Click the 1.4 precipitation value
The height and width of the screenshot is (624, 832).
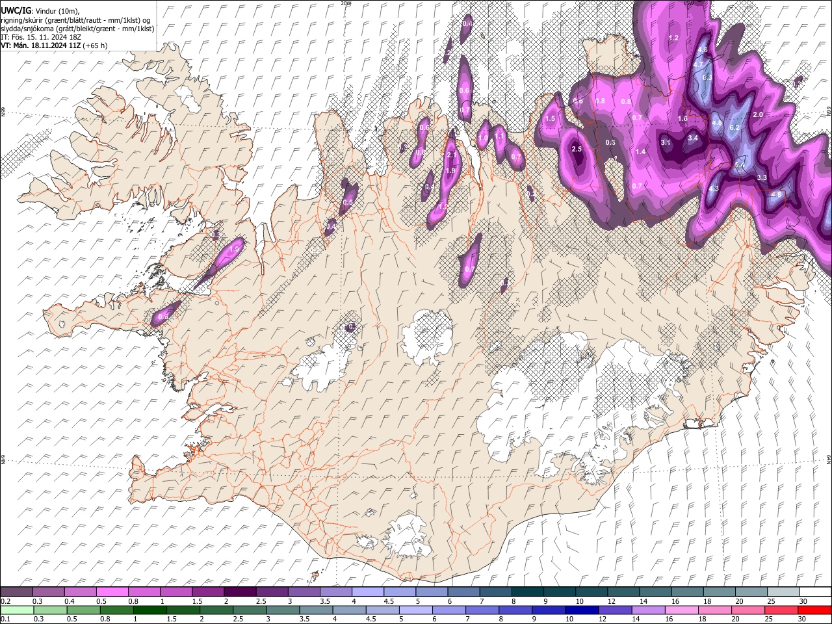point(641,151)
